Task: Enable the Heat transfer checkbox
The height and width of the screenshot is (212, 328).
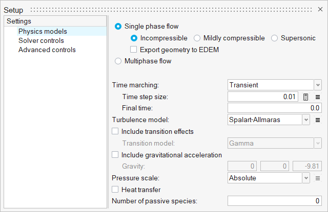Action: (x=115, y=190)
